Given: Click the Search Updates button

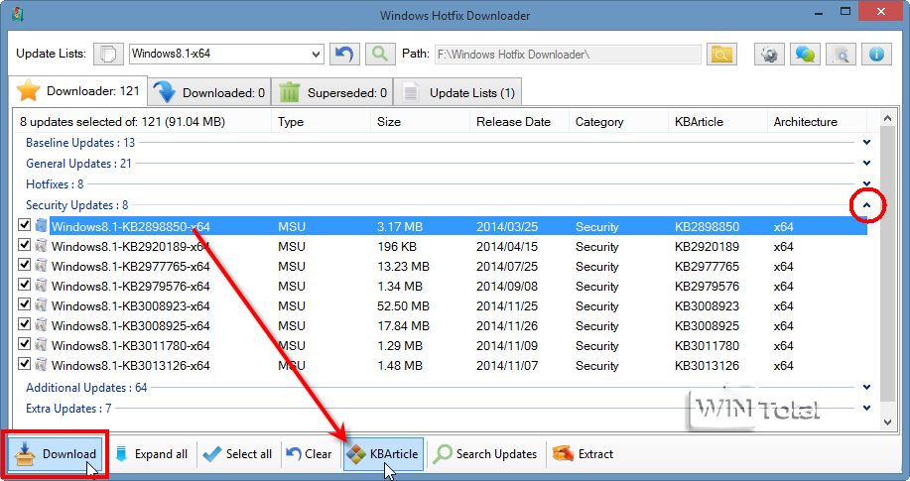Looking at the screenshot, I should 486,454.
